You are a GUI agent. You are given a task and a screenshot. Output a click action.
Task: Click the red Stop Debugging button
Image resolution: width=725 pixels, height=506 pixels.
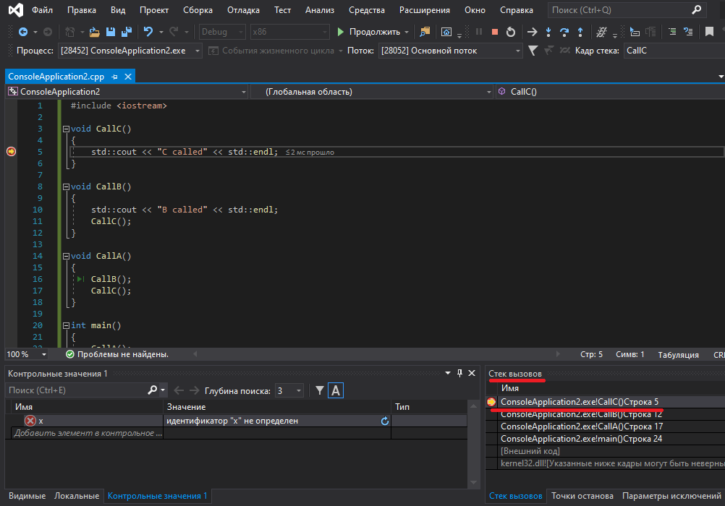495,32
